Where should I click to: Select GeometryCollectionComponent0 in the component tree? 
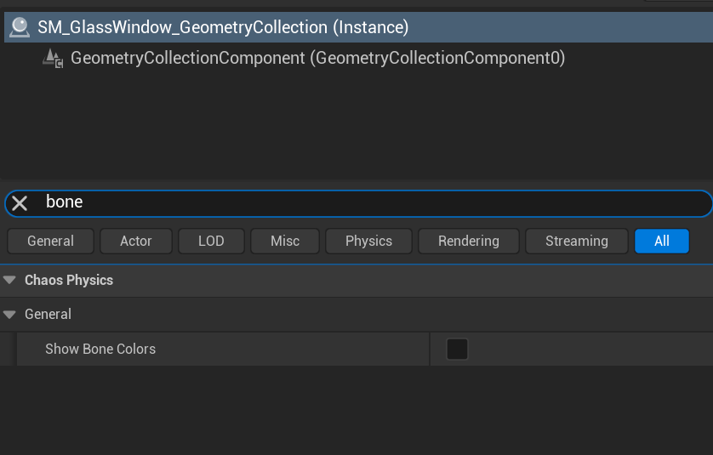[x=317, y=58]
